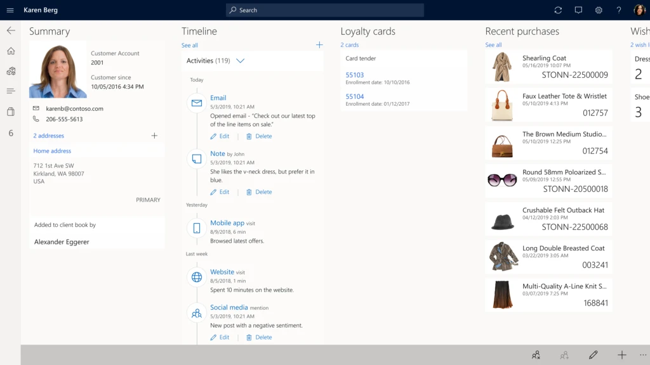650x365 pixels.
Task: Open Settings via the gear icon
Action: click(598, 10)
